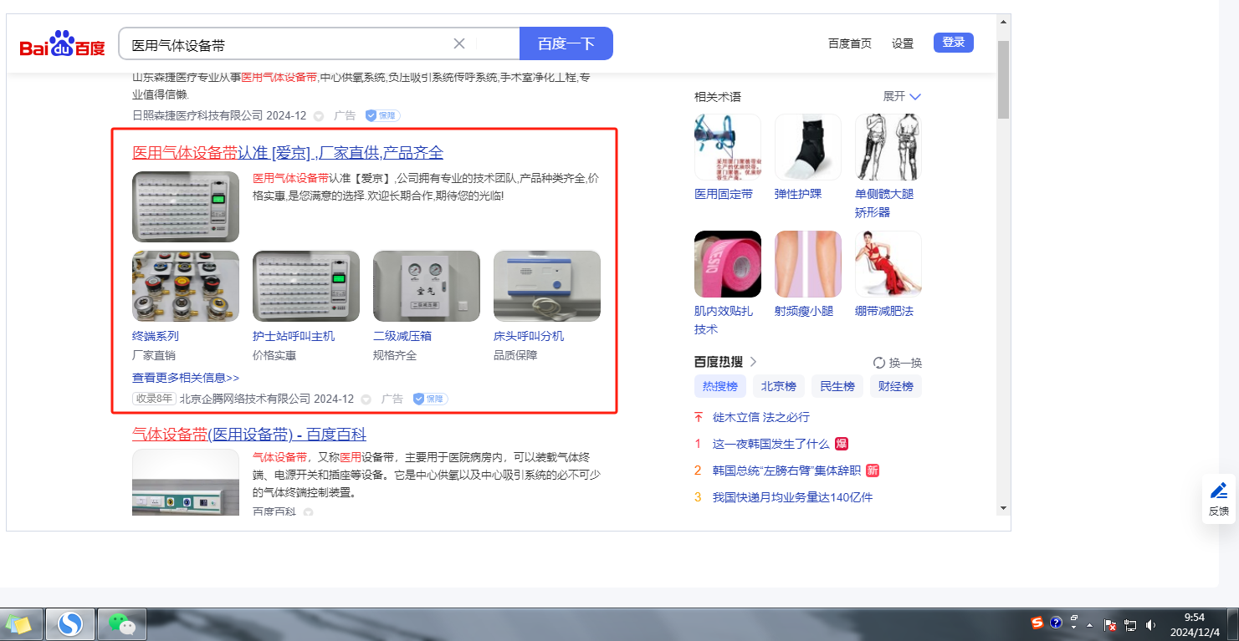Switch to the 北京榜 tab
Image resolution: width=1239 pixels, height=641 pixels.
pos(779,386)
